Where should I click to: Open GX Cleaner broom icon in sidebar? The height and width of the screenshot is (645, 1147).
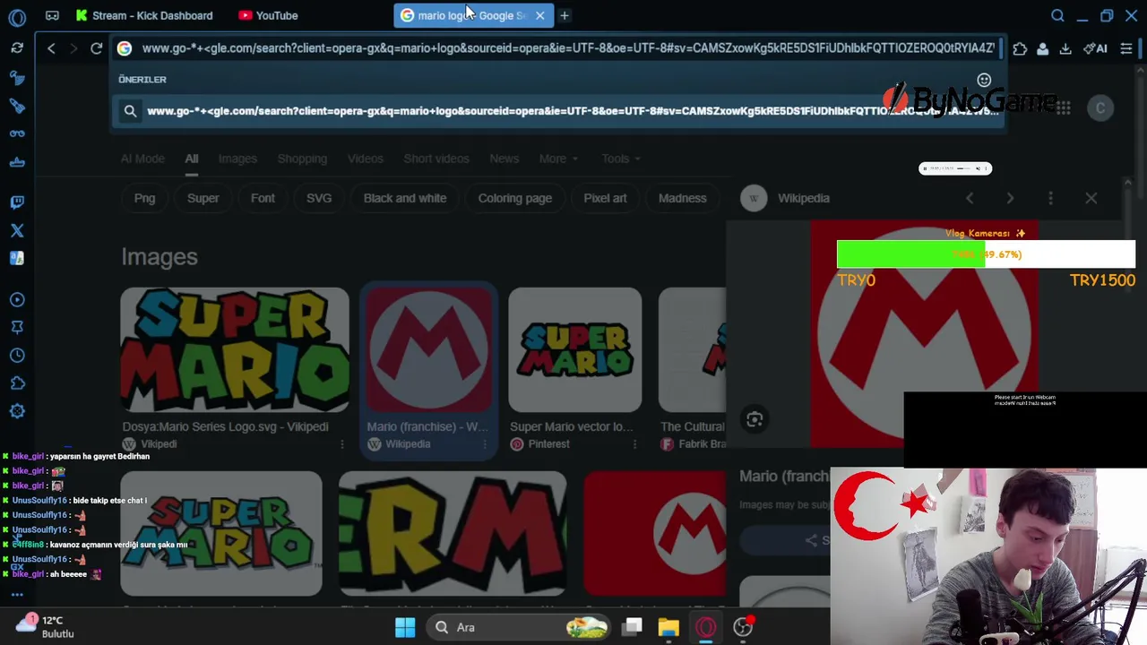pos(17,79)
